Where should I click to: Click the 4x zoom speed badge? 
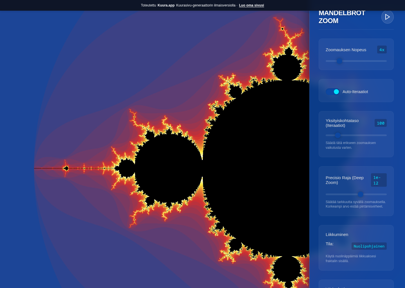[382, 49]
